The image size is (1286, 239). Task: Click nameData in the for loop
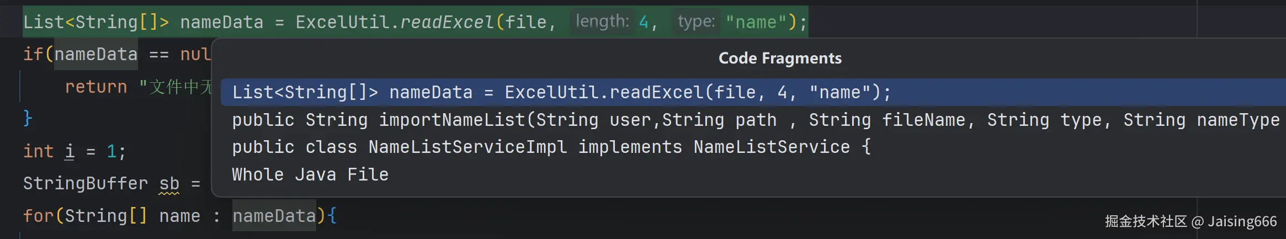[x=274, y=216]
